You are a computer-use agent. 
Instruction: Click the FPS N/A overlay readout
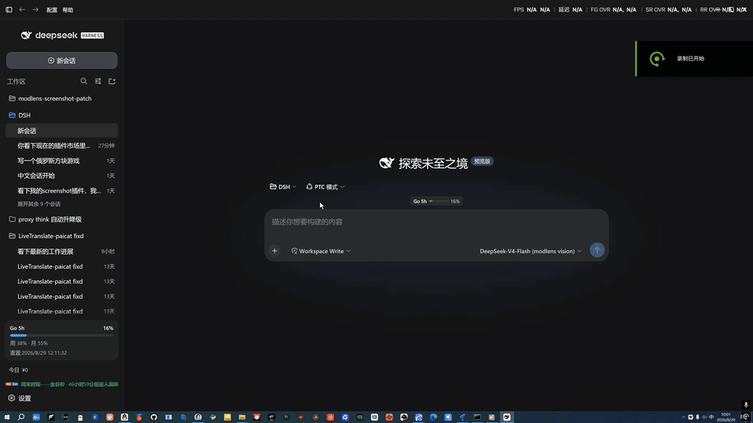pos(532,9)
